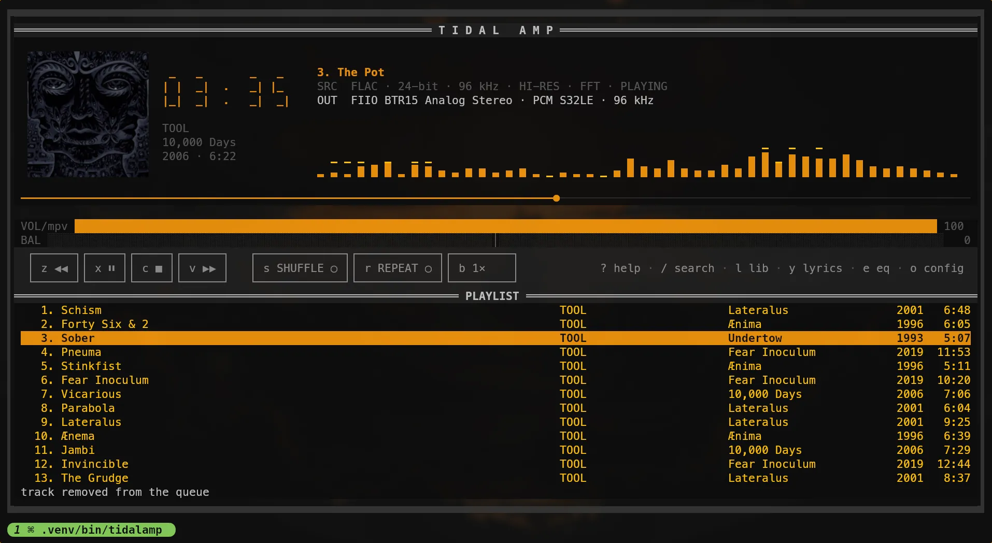Image resolution: width=992 pixels, height=543 pixels.
Task: Change playback speed via the 1× button
Action: [481, 268]
